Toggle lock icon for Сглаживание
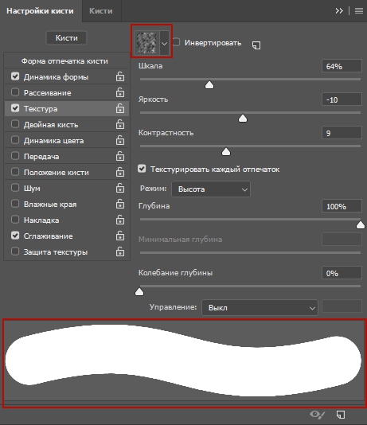This screenshot has height=425, width=367. click(120, 236)
